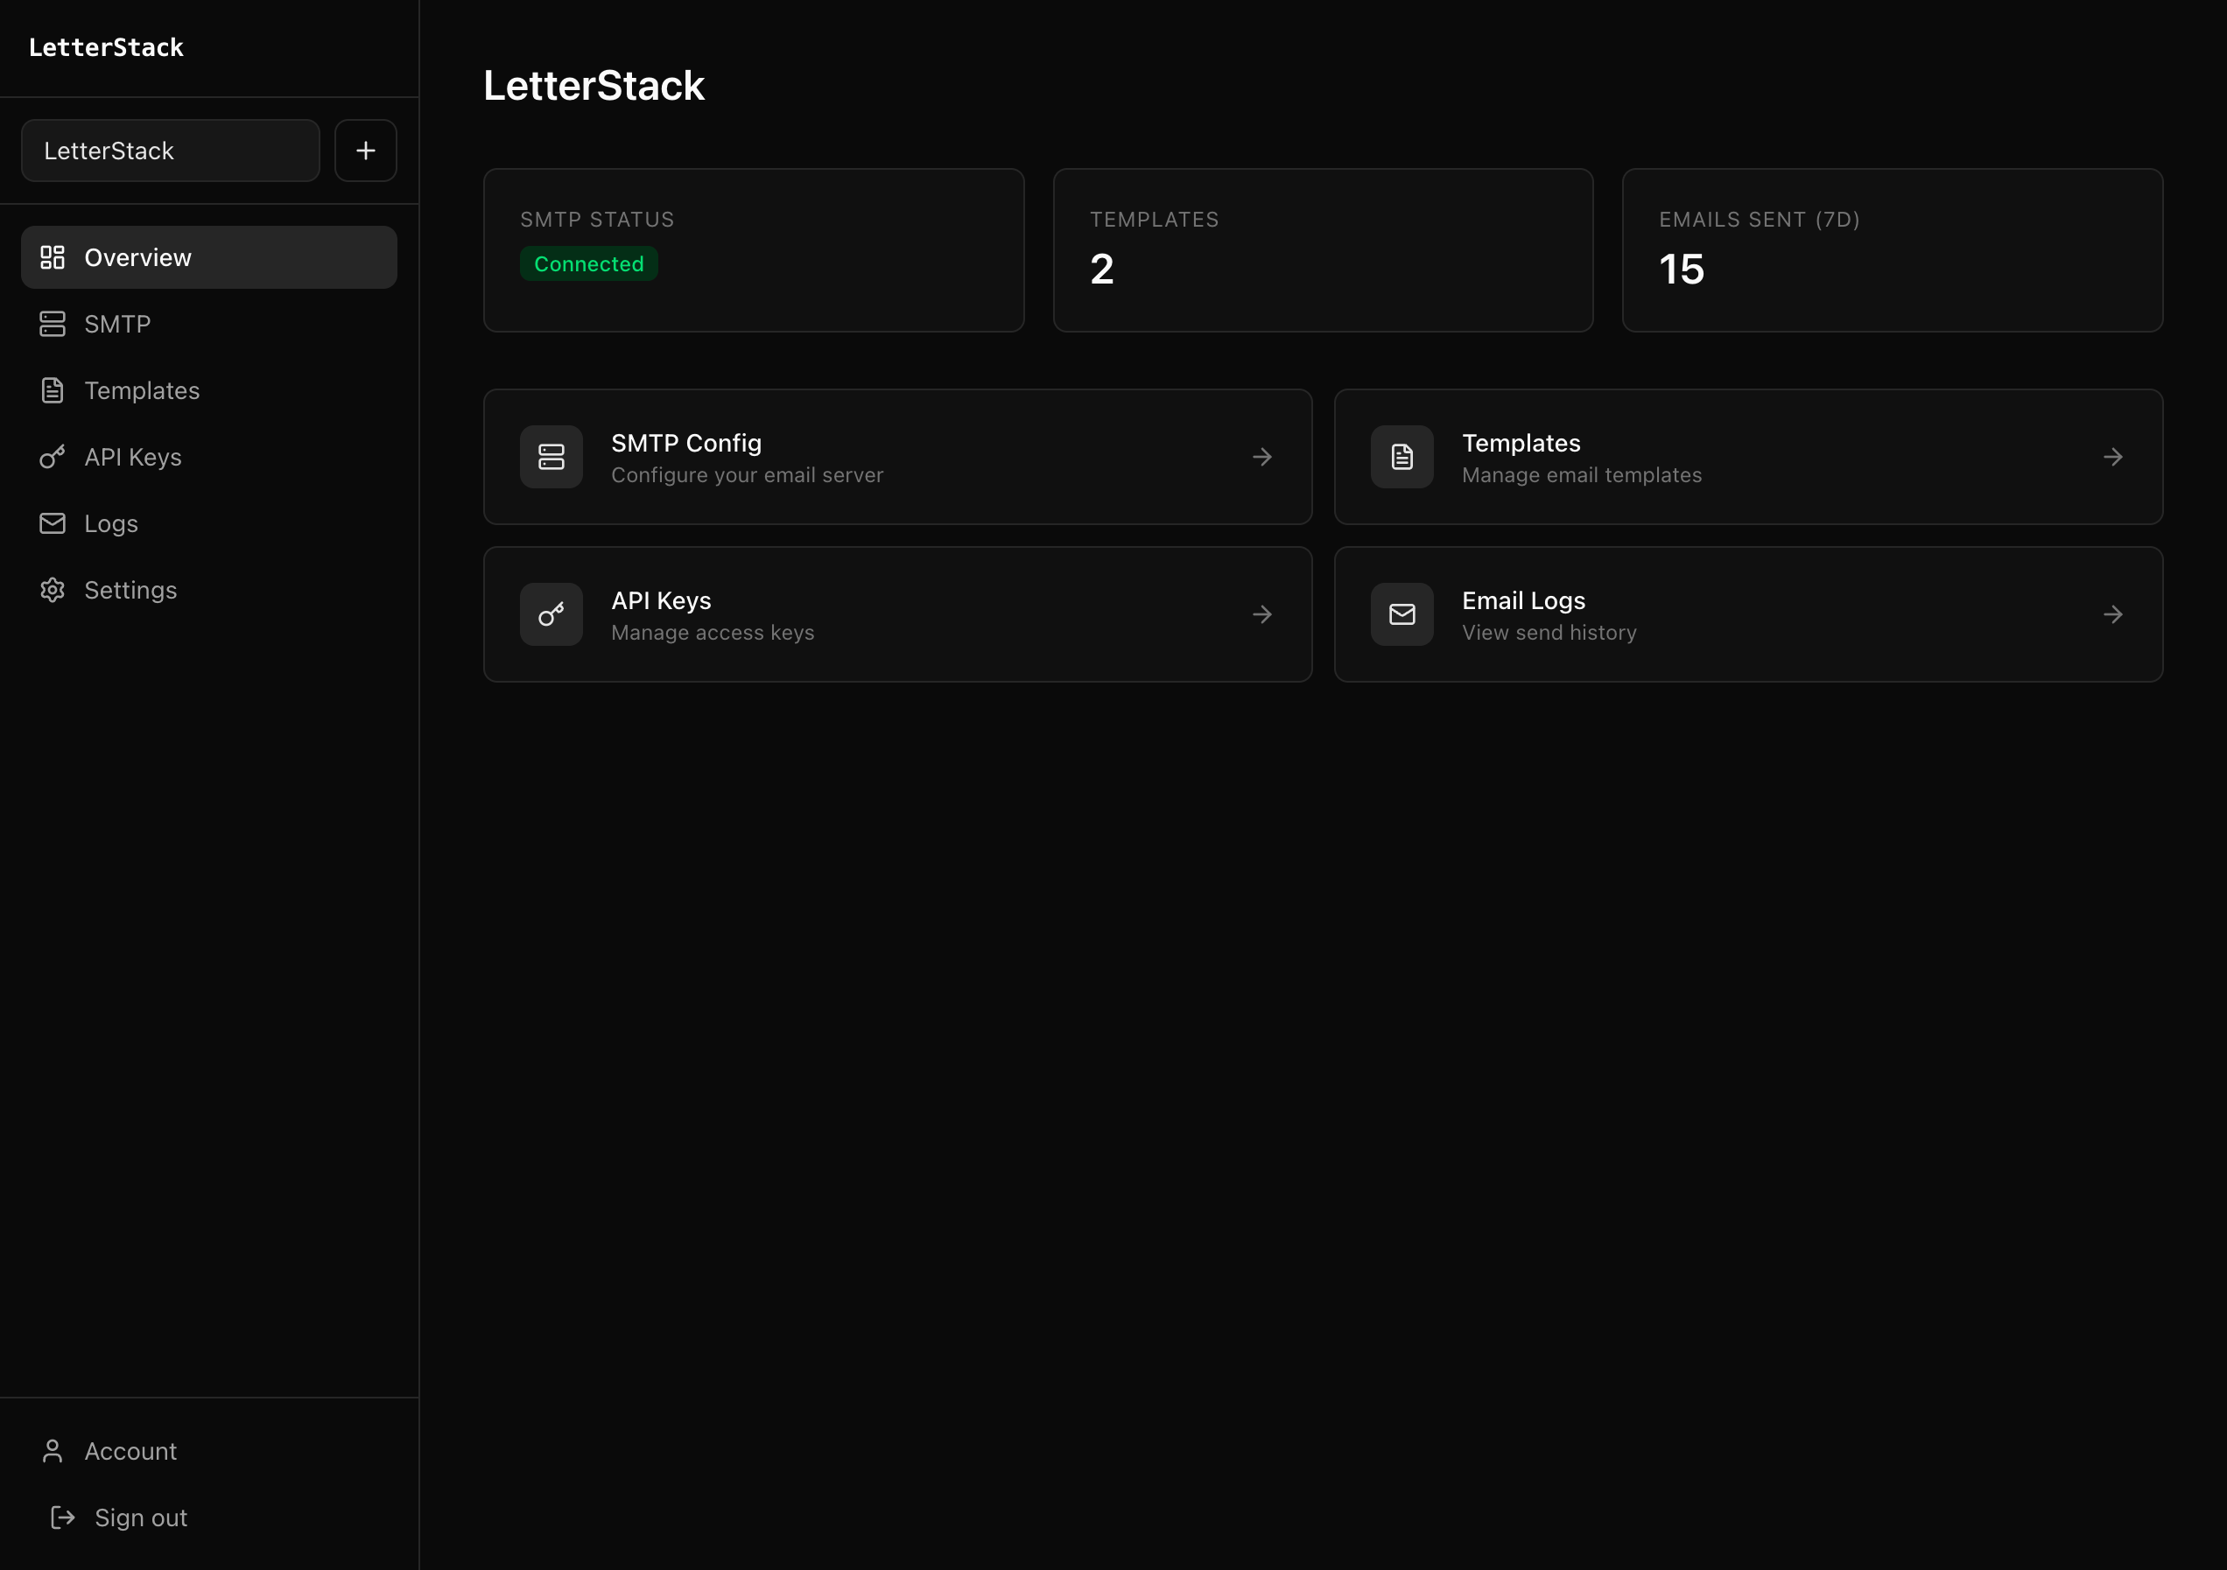Click the SMTP Config card server icon

(551, 457)
